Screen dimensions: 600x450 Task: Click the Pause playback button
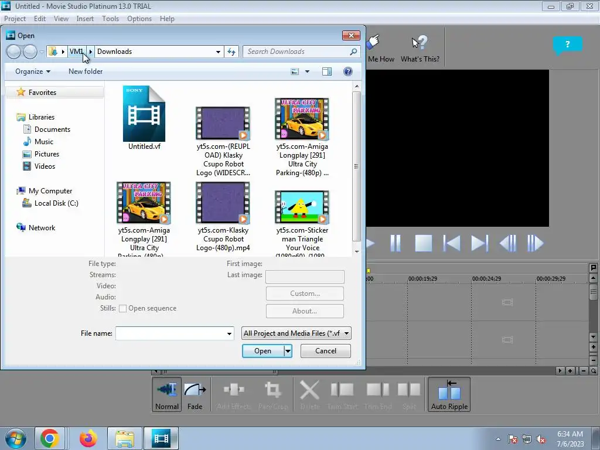point(396,243)
